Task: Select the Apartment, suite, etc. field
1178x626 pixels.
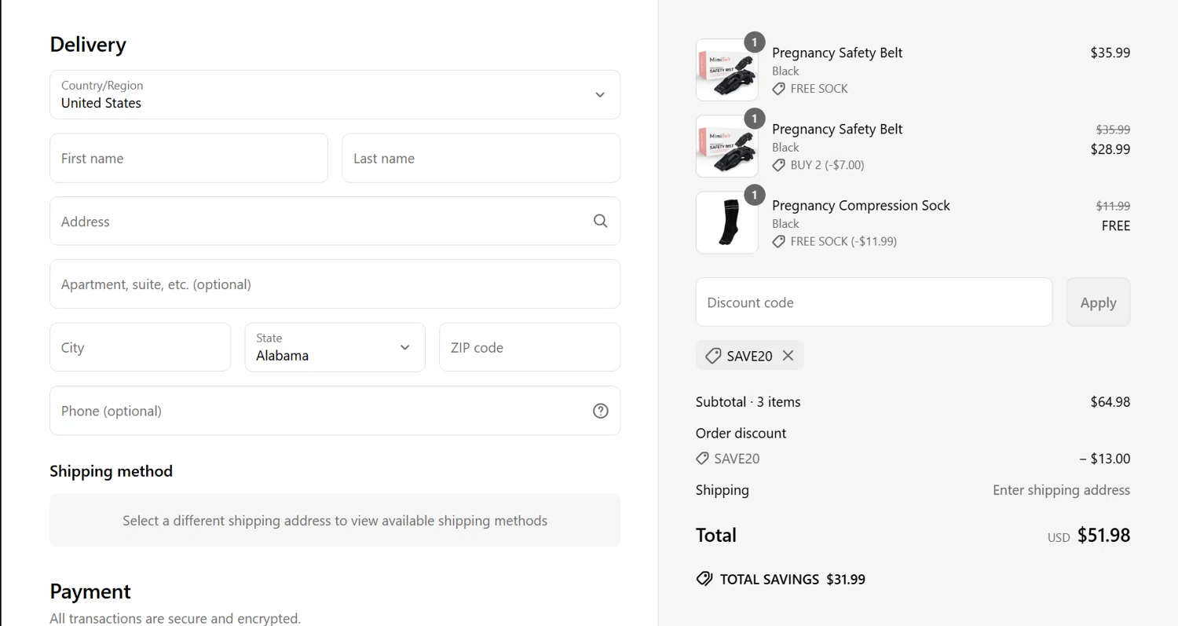Action: coord(335,284)
